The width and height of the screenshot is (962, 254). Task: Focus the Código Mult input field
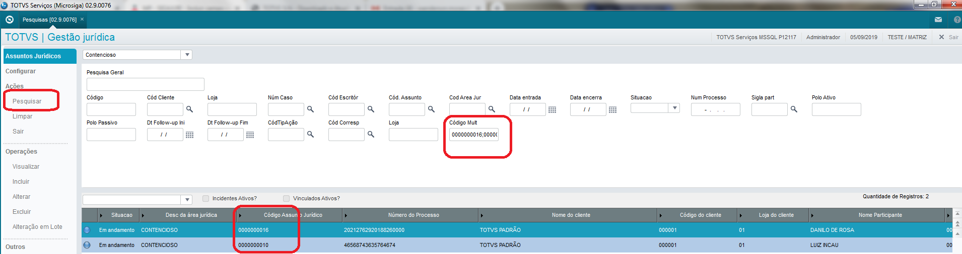click(x=474, y=135)
